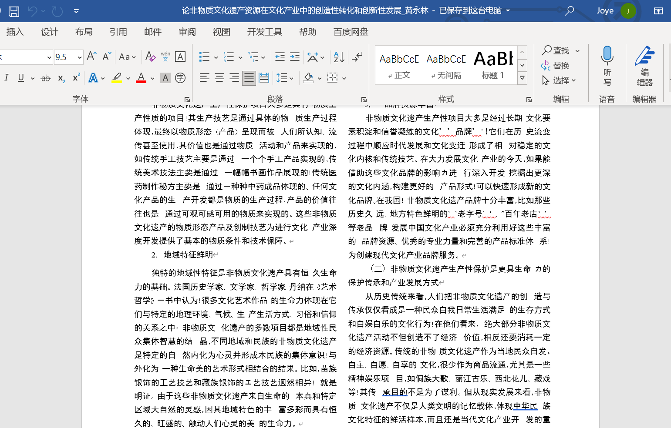Apply distributed alignment

(264, 78)
